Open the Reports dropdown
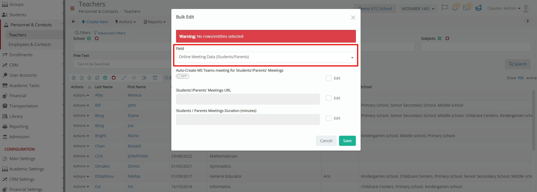 155,22
